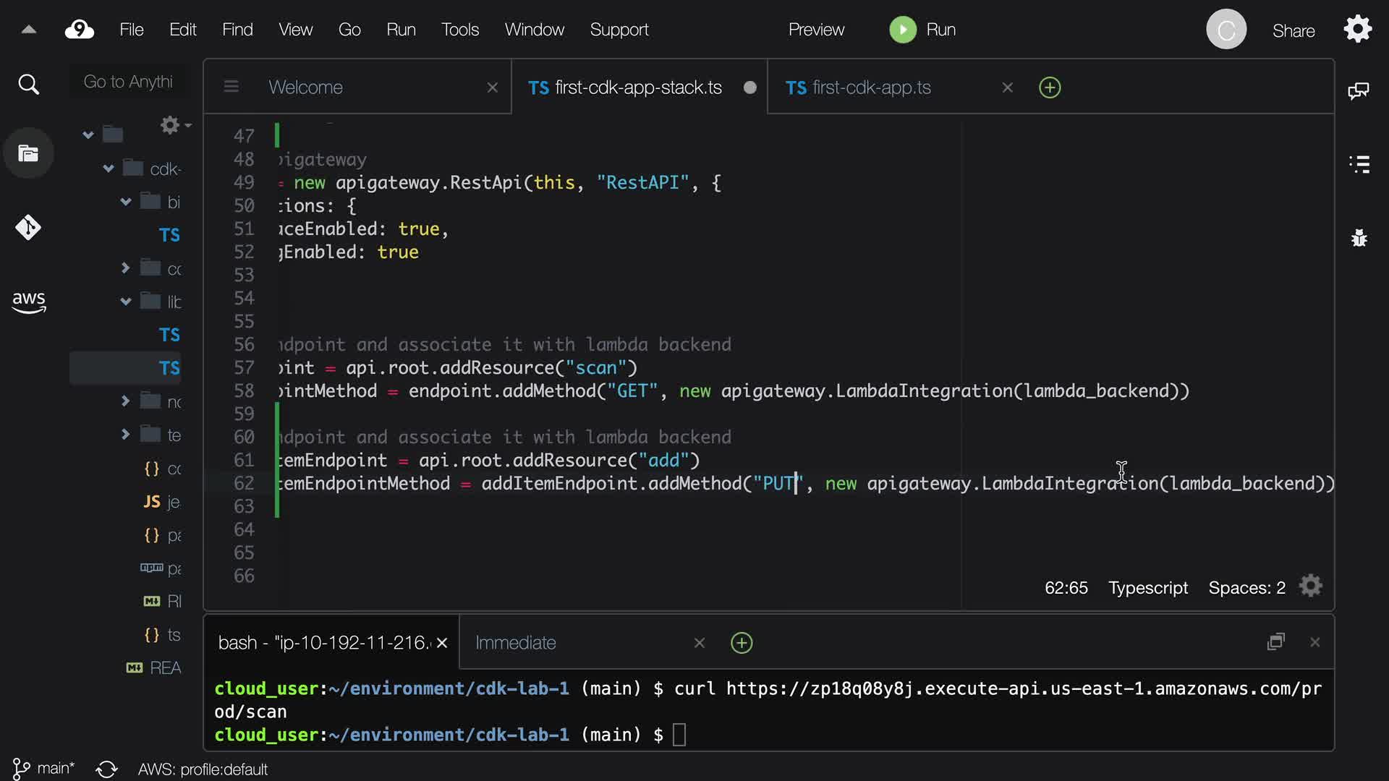Click the green Run button

pyautogui.click(x=903, y=30)
